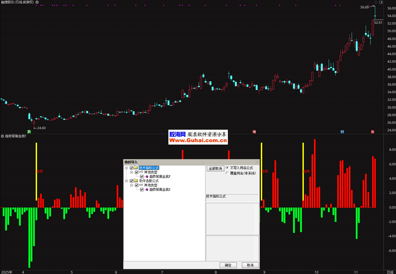Click the key icon of 其他类型 under 技术指标公式

click(x=141, y=172)
